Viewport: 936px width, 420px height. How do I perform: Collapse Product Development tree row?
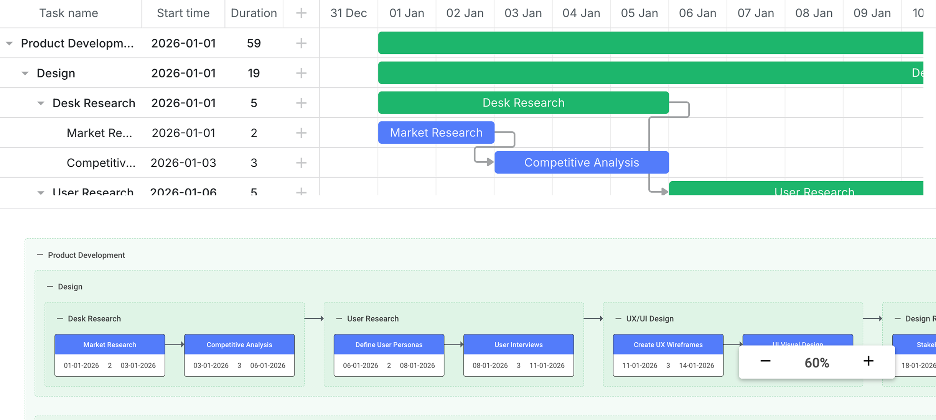pos(9,43)
